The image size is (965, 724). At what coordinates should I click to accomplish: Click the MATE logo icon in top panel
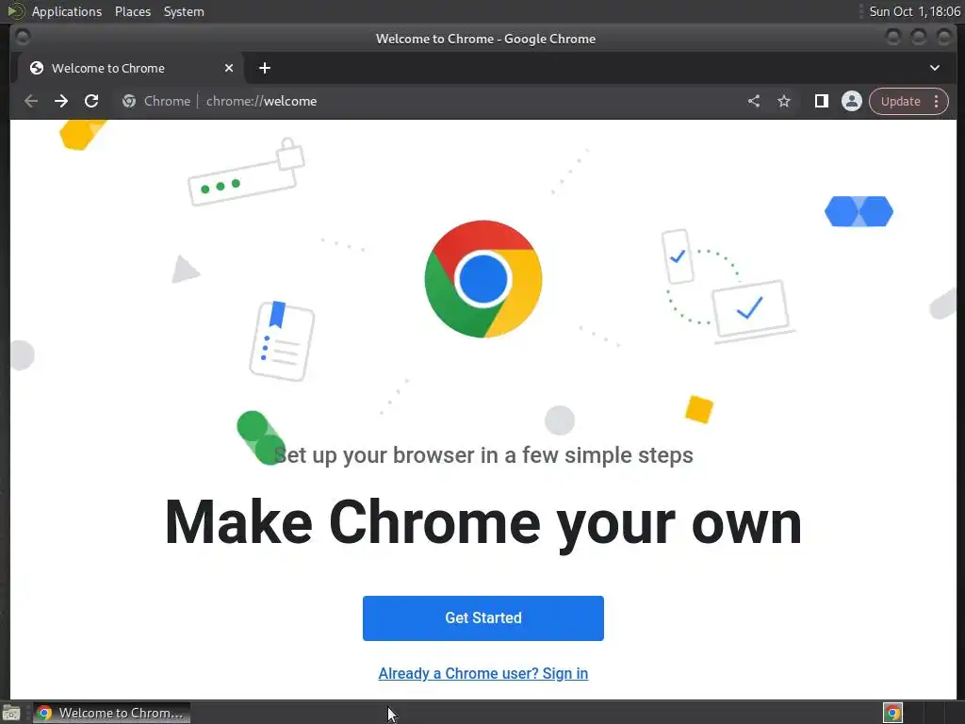point(15,11)
